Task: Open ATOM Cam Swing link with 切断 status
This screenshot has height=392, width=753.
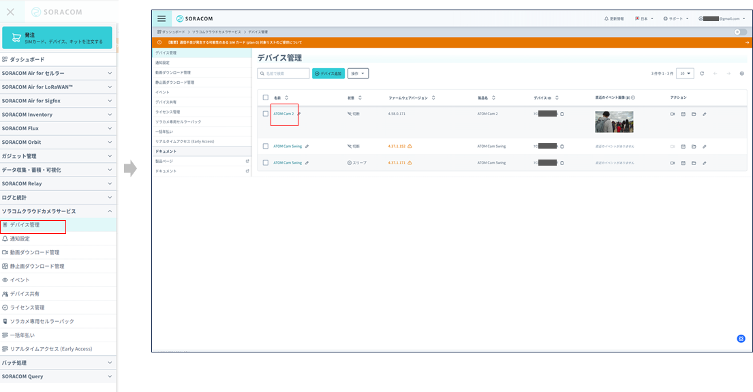Action: click(288, 146)
